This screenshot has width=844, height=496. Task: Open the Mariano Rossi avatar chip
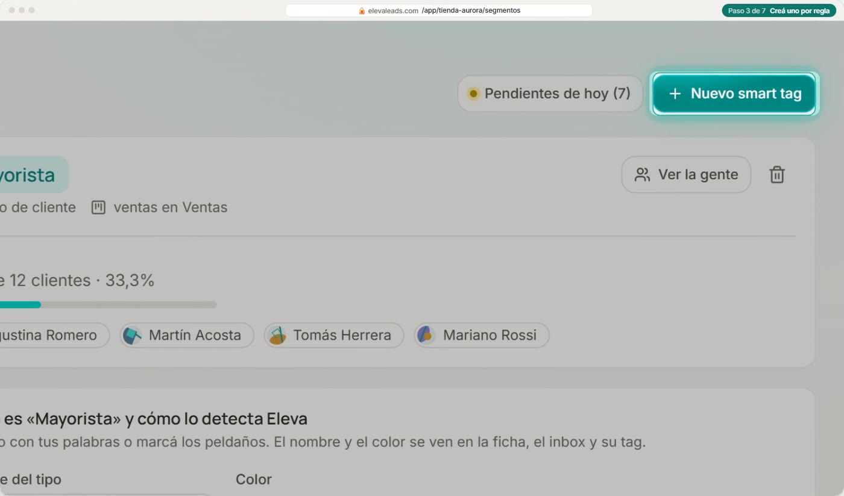coord(482,335)
